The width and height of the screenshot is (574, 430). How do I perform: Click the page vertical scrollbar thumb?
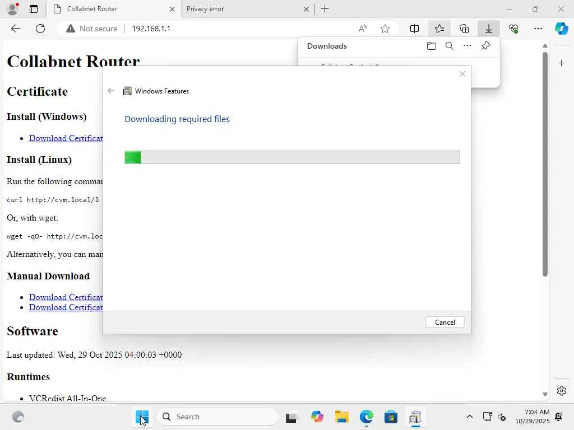(545, 164)
